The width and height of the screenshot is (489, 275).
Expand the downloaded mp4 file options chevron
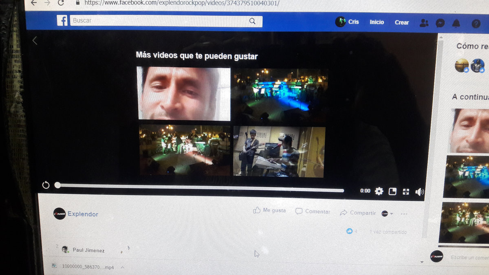(x=122, y=267)
